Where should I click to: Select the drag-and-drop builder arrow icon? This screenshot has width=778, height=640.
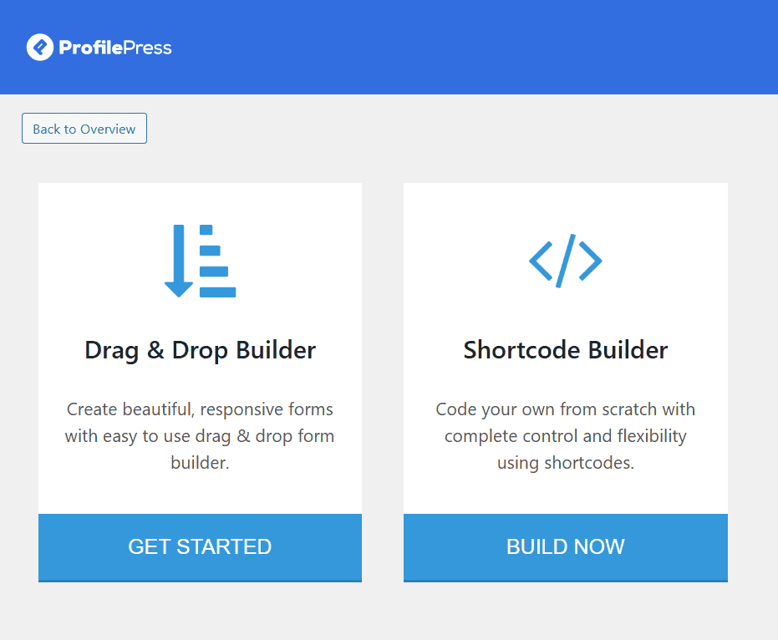click(200, 261)
